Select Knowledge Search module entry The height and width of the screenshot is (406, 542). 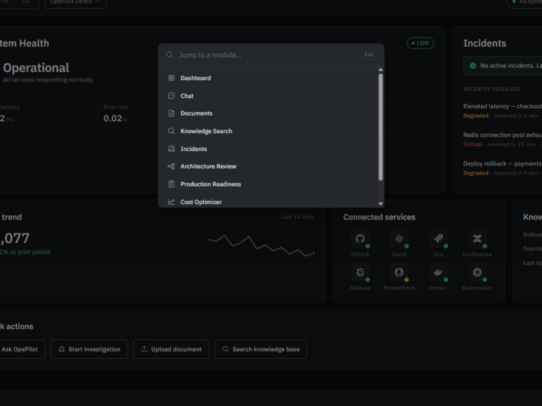pos(268,131)
